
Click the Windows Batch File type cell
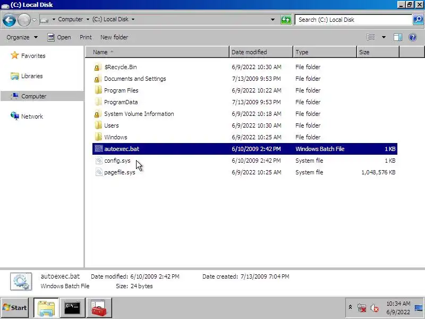320,149
